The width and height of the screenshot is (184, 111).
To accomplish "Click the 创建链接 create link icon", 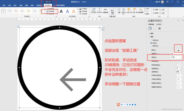I will coord(105,10).
